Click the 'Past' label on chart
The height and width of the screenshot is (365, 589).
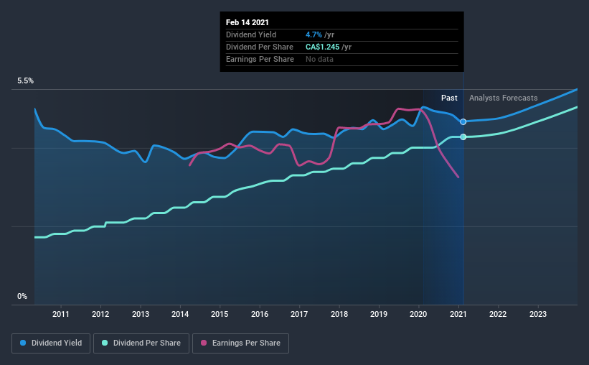(x=449, y=98)
